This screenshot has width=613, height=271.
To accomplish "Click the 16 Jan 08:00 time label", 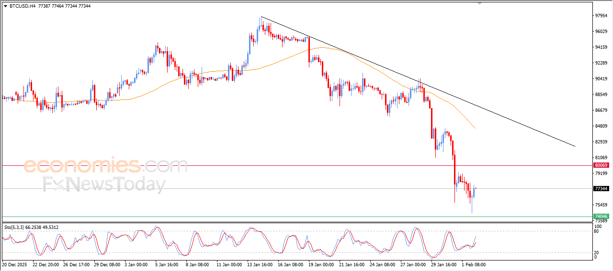I will point(291,264).
